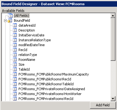Screen dimensions: 117x110
Task: Click the icon beside FCMPrivateRooms!HcmWorker
Action: click(15, 94)
